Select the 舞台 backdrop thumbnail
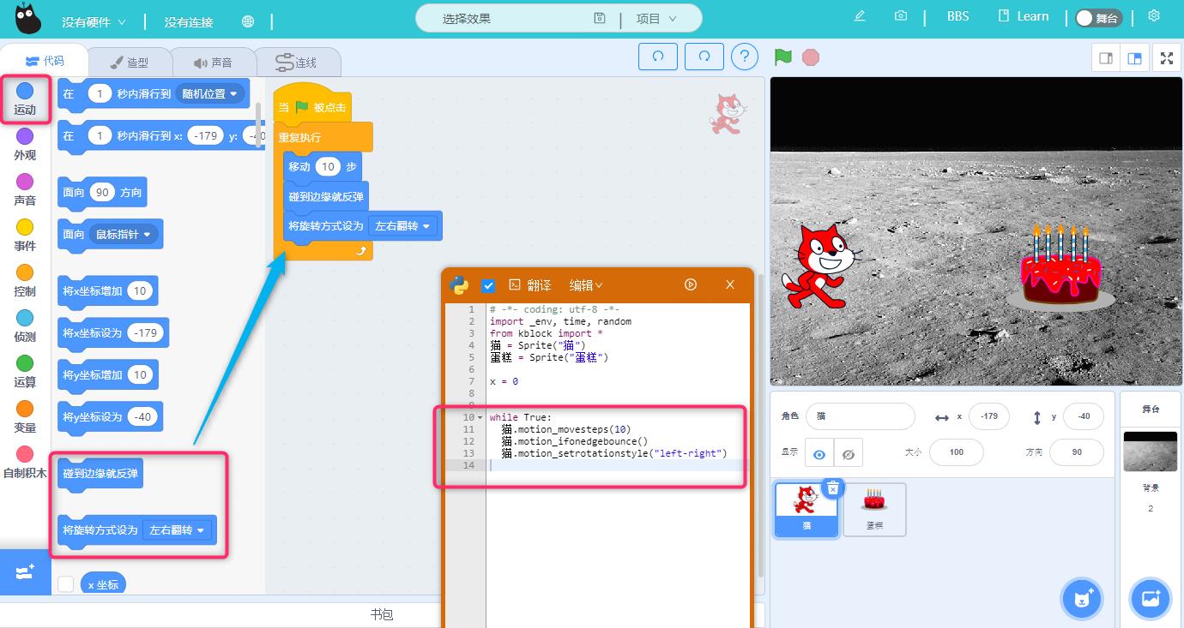1184x628 pixels. click(x=1151, y=451)
